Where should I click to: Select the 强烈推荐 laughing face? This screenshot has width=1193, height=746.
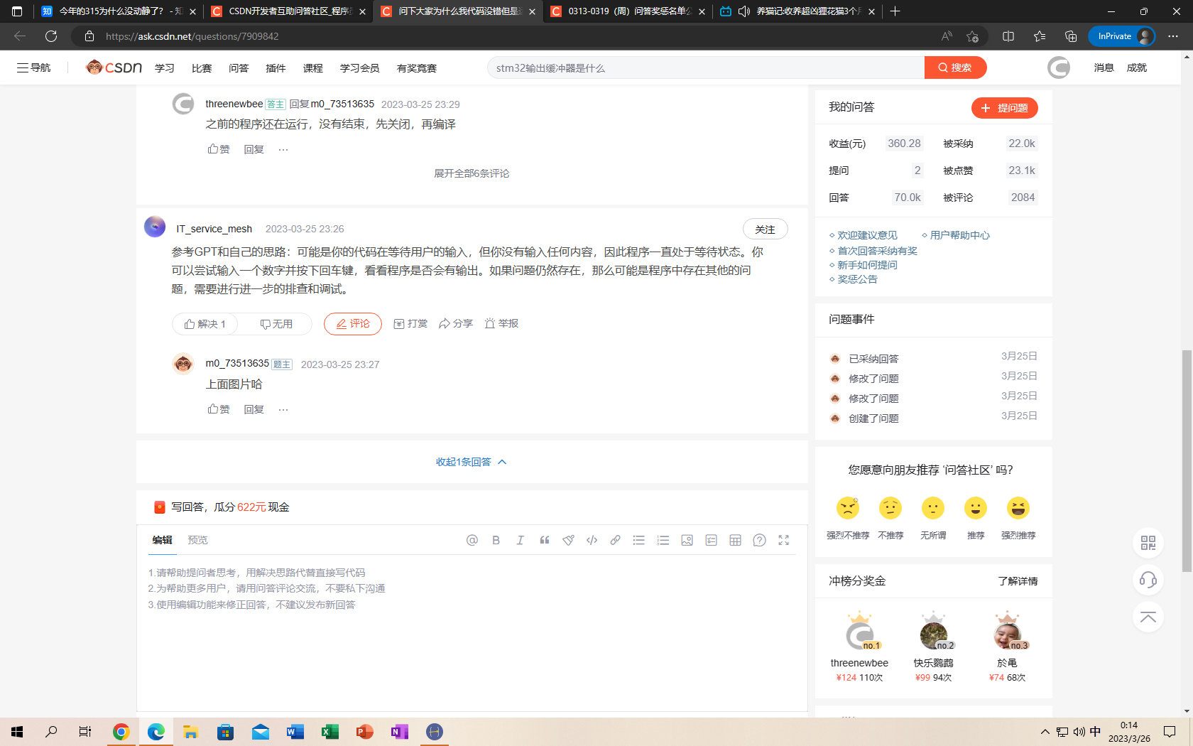(1018, 508)
